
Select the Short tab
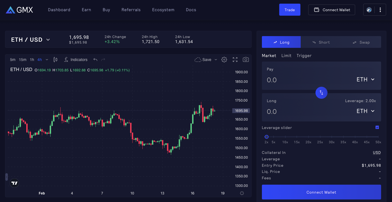click(321, 42)
